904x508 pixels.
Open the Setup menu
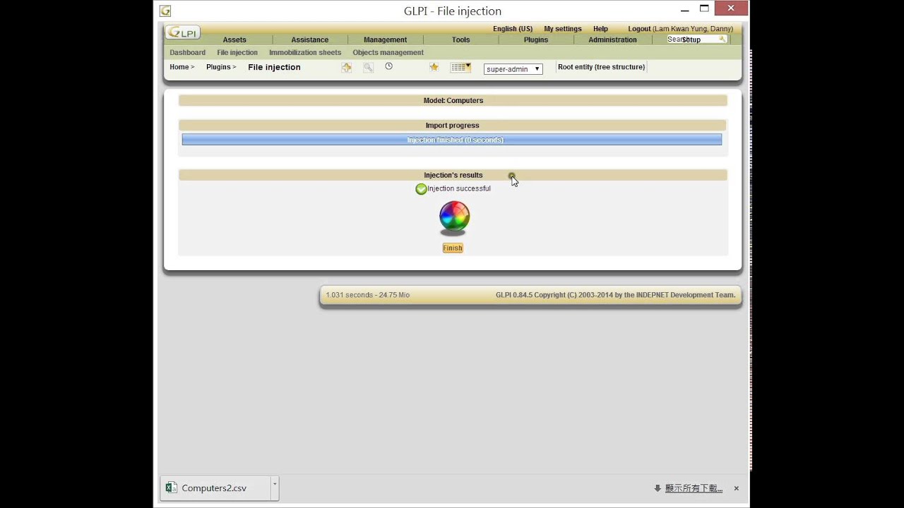coord(691,40)
